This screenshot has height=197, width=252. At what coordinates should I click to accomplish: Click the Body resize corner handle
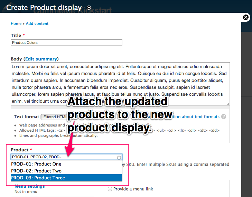point(228,104)
